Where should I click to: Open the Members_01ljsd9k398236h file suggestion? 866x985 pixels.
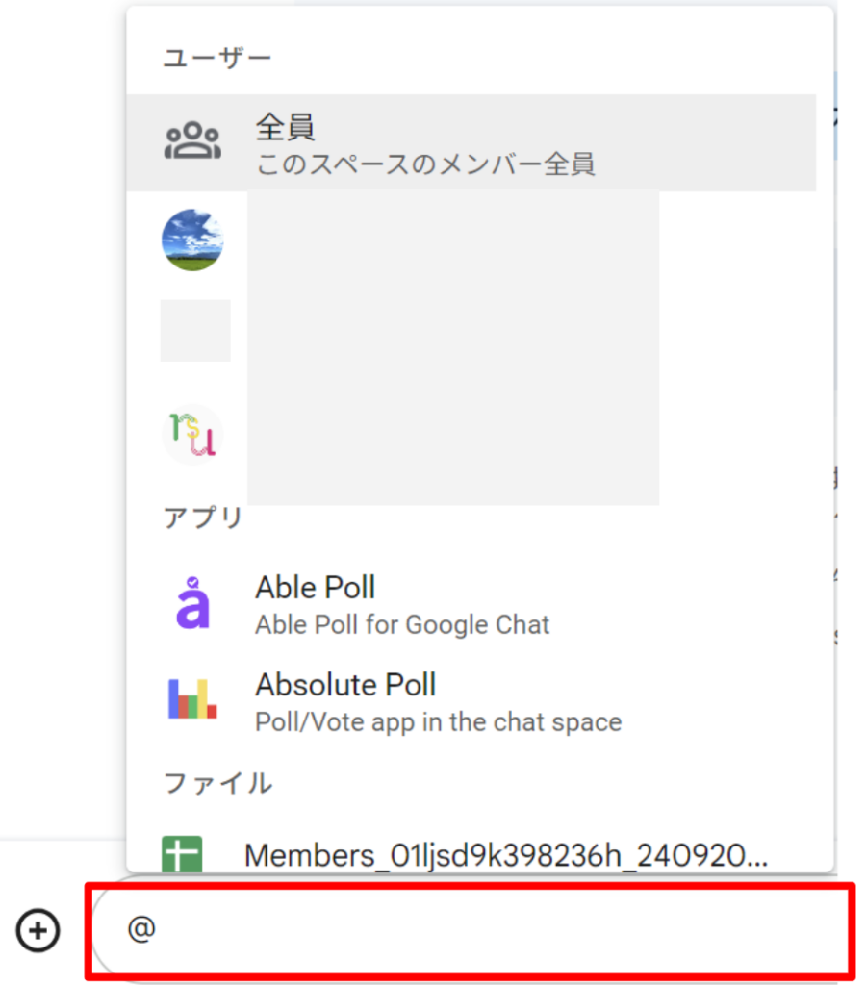(505, 854)
